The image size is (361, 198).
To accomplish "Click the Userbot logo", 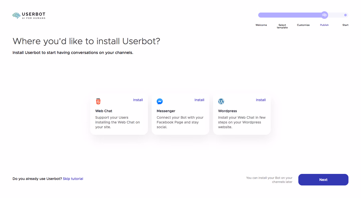I will [29, 16].
